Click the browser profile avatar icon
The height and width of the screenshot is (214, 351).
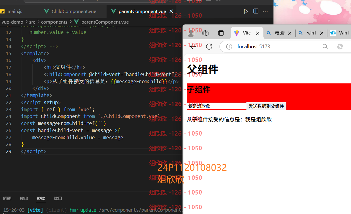coord(191,33)
